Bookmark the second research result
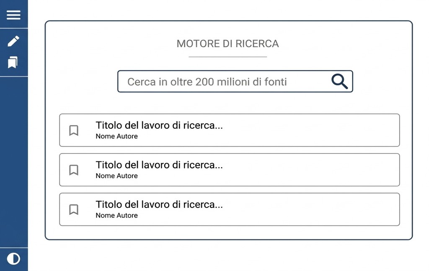Image resolution: width=429 pixels, height=271 pixels. click(74, 170)
